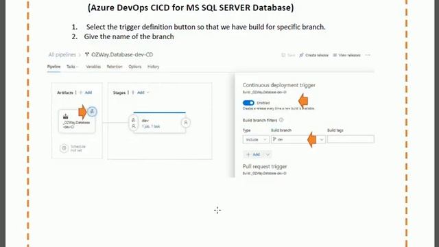
Task: Click the pre-deployment trigger icon on dev stage
Action: (134, 120)
